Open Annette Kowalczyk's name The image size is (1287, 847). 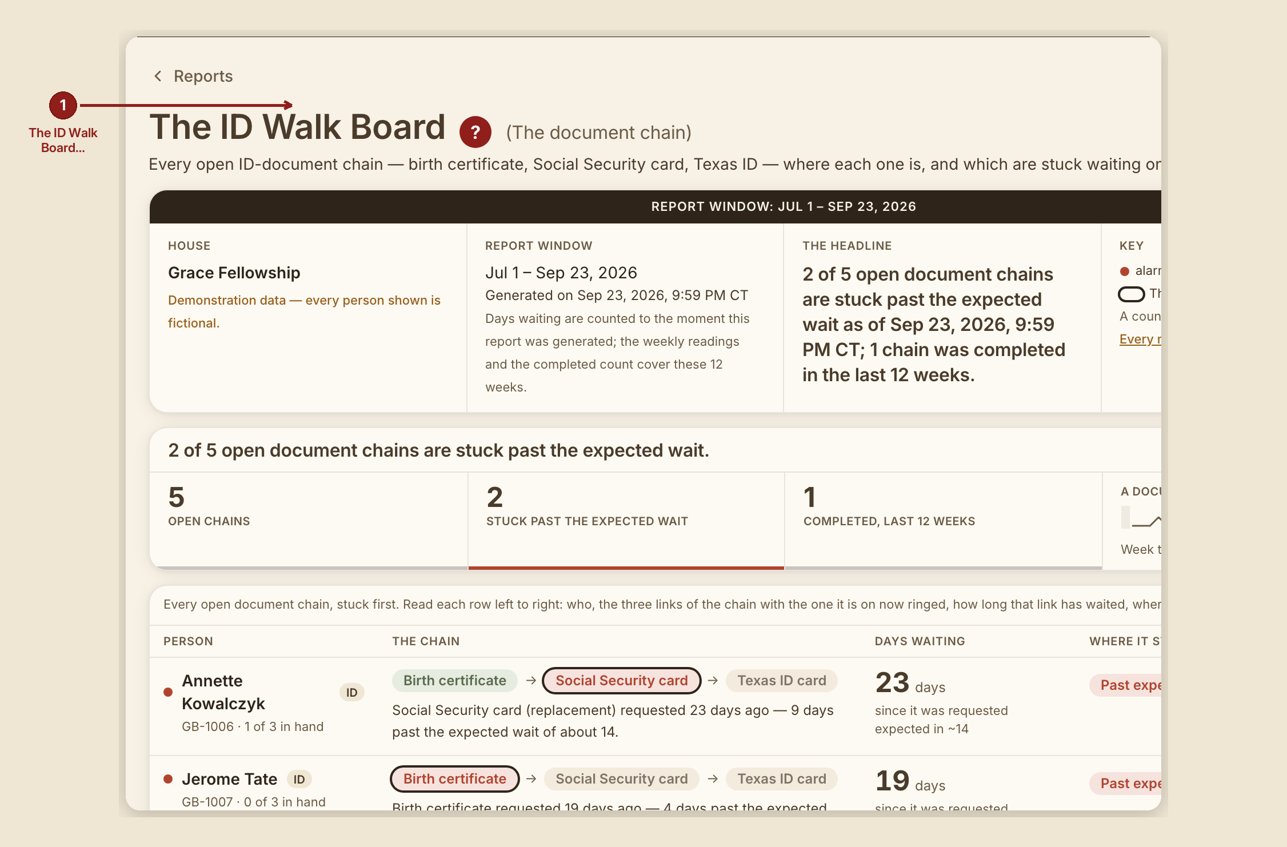point(223,692)
